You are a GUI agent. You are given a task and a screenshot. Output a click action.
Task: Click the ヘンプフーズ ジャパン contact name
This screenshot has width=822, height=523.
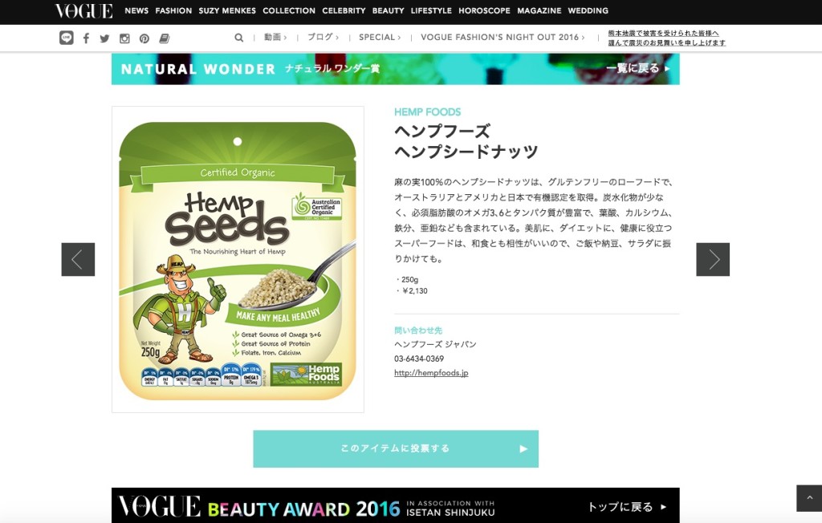point(435,344)
